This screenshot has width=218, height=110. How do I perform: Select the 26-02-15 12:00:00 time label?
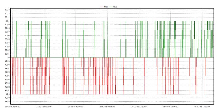[x=12, y=107]
